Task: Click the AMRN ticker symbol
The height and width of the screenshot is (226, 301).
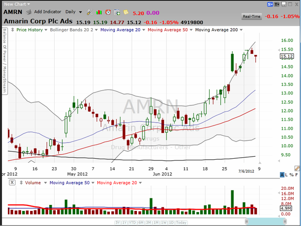Action: (x=13, y=12)
